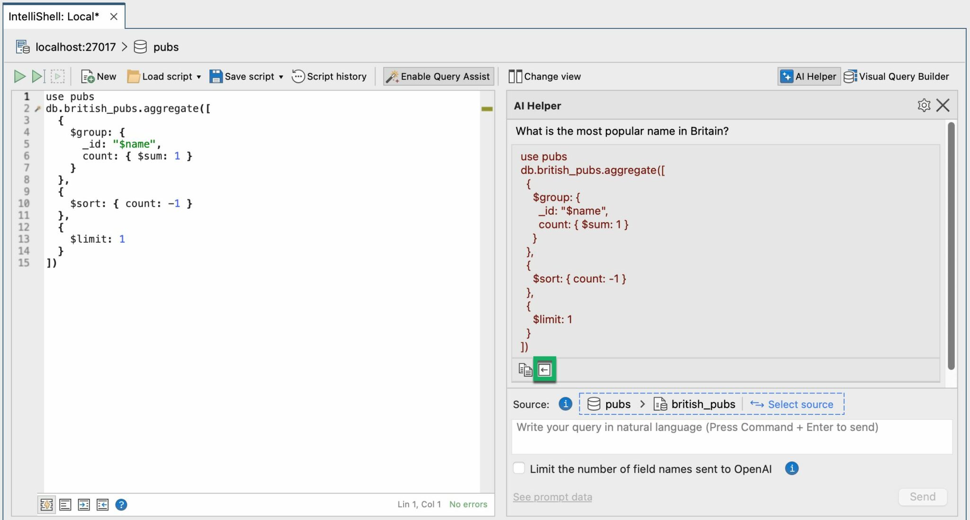The width and height of the screenshot is (970, 520).
Task: Select the IntelliShell: Local tab
Action: pyautogui.click(x=54, y=16)
